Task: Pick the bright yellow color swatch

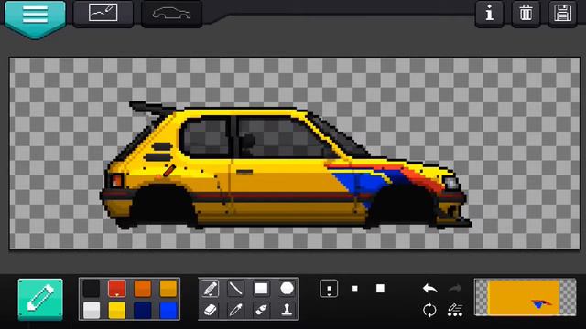Action: (x=116, y=311)
